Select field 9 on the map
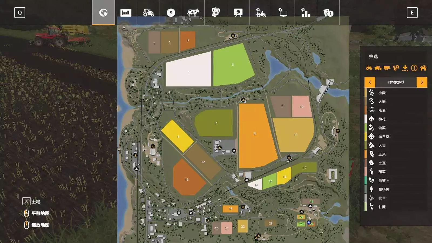This screenshot has width=432, height=243. click(281, 106)
